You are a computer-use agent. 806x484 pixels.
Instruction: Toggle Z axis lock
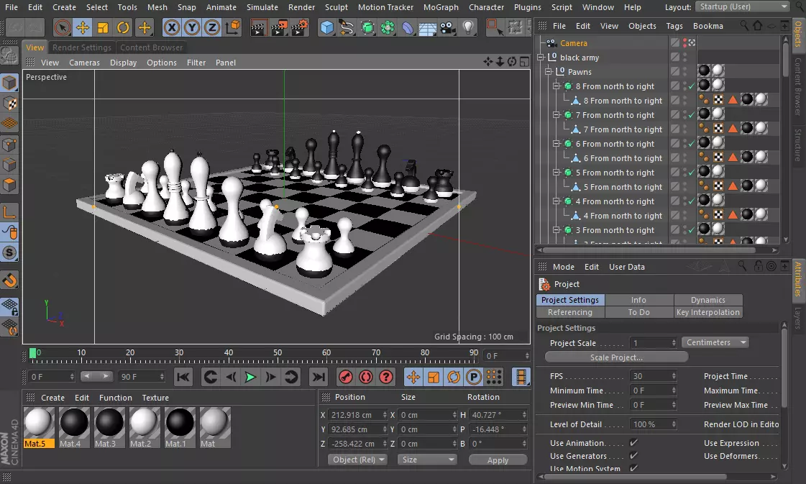[x=212, y=27]
